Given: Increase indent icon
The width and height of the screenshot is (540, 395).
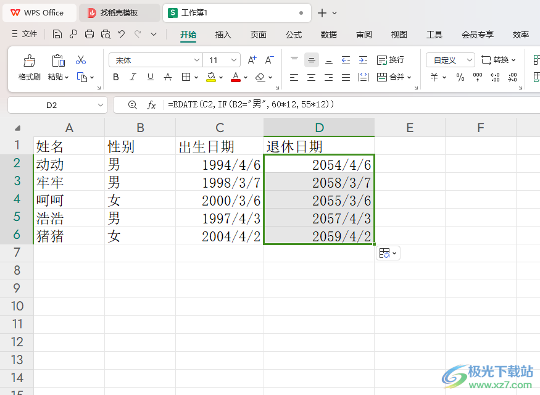Looking at the screenshot, I should coord(363,60).
